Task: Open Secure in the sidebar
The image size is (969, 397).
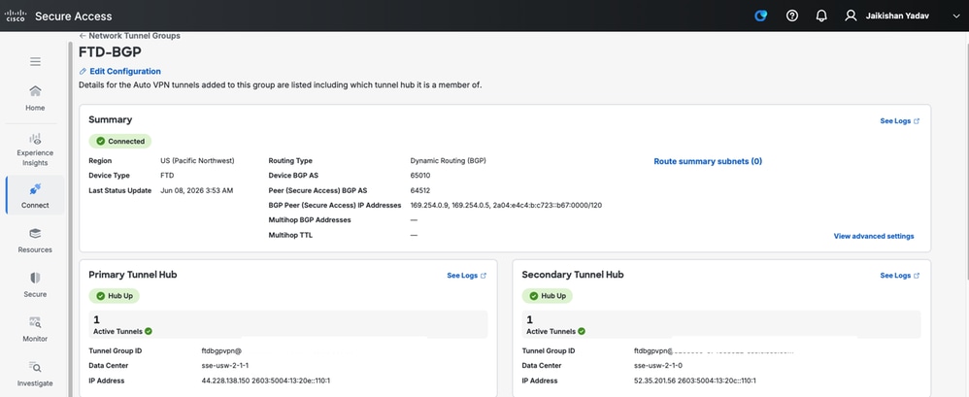Action: (35, 285)
